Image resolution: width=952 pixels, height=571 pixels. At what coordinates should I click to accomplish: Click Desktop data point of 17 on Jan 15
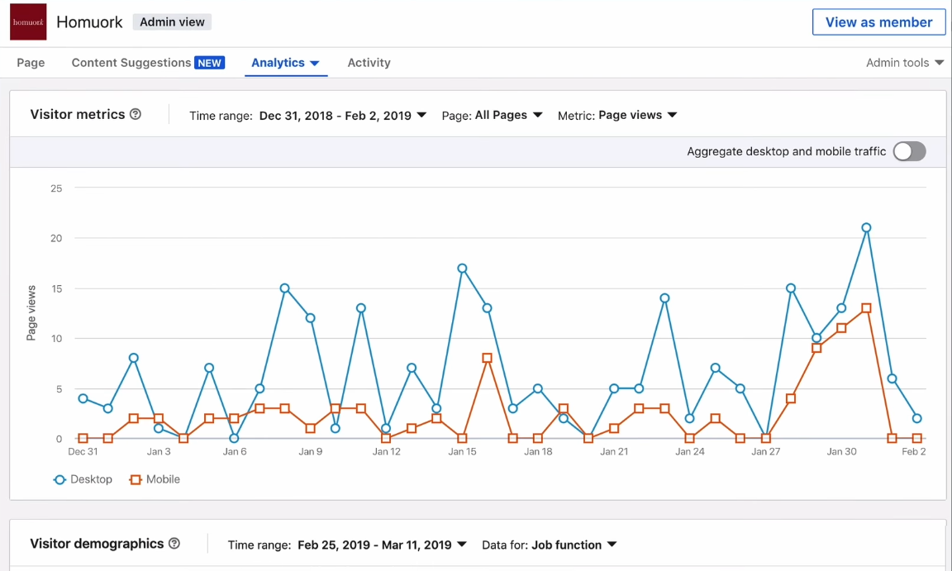click(x=462, y=269)
